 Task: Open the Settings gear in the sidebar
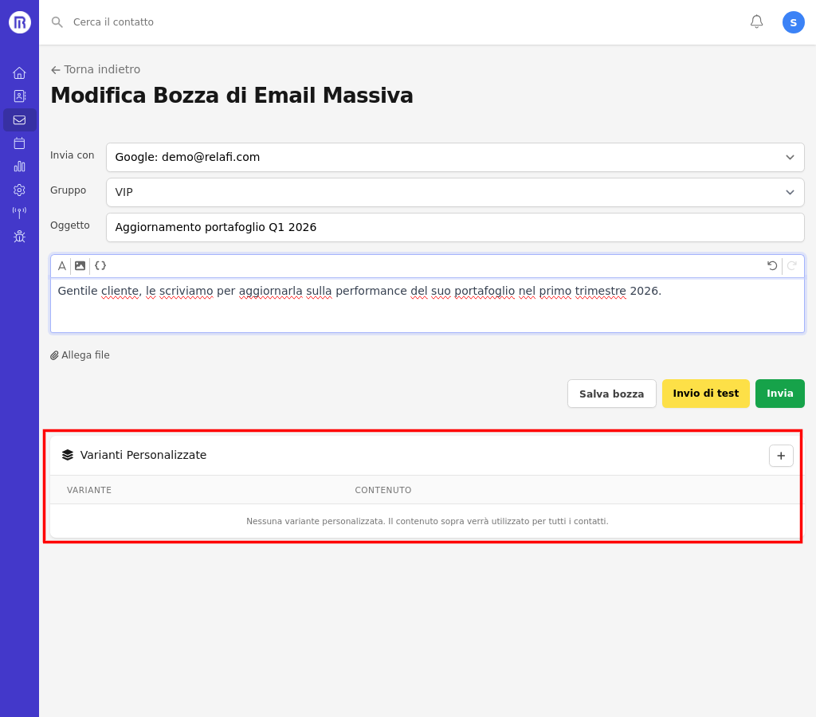(x=19, y=190)
